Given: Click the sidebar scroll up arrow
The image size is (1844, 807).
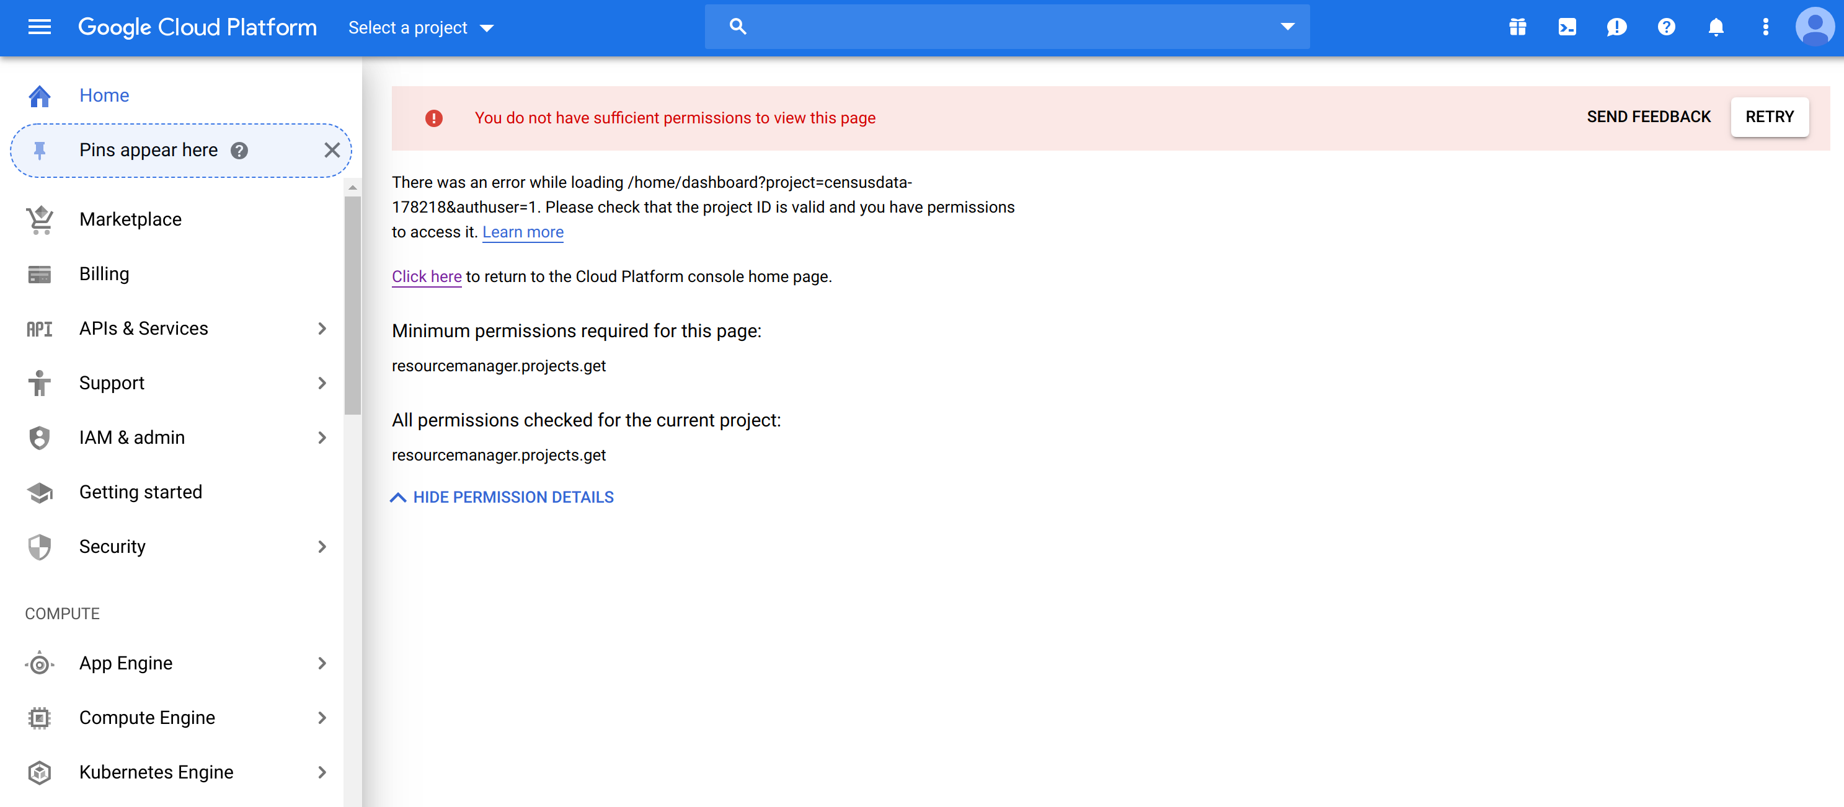Looking at the screenshot, I should click(x=352, y=187).
